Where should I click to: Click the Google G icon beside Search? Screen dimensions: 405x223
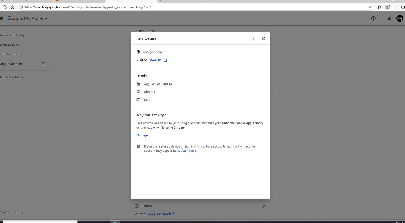click(x=137, y=206)
